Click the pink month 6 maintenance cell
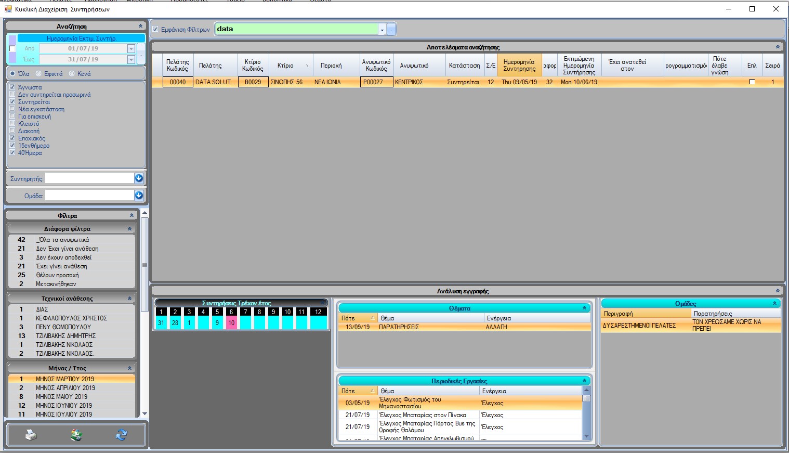789x453 pixels. (231, 323)
